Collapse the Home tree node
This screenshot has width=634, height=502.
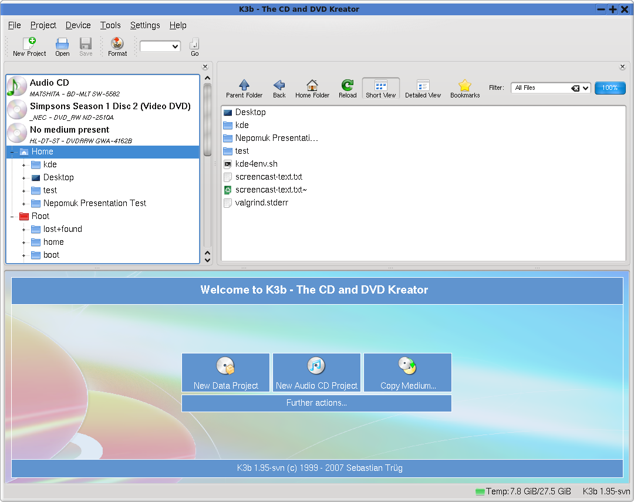12,152
